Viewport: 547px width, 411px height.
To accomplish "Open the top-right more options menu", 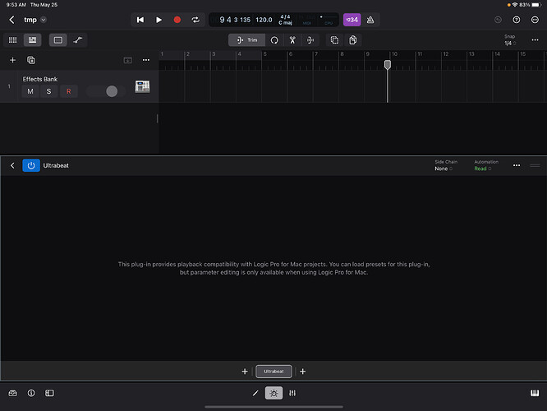I will tap(535, 20).
